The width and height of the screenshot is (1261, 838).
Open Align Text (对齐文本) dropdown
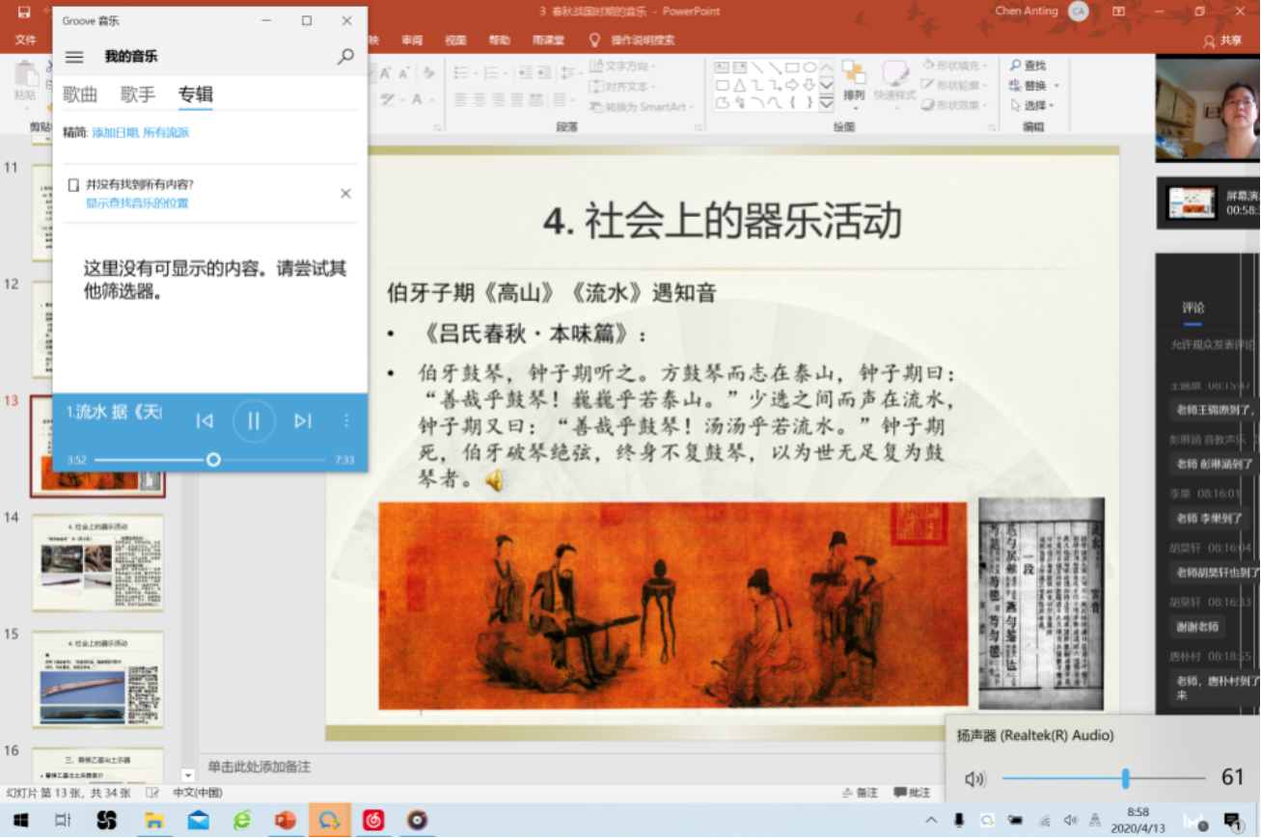click(x=622, y=86)
